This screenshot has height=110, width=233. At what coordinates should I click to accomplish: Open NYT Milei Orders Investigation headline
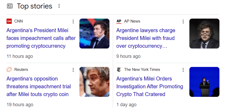149,87
